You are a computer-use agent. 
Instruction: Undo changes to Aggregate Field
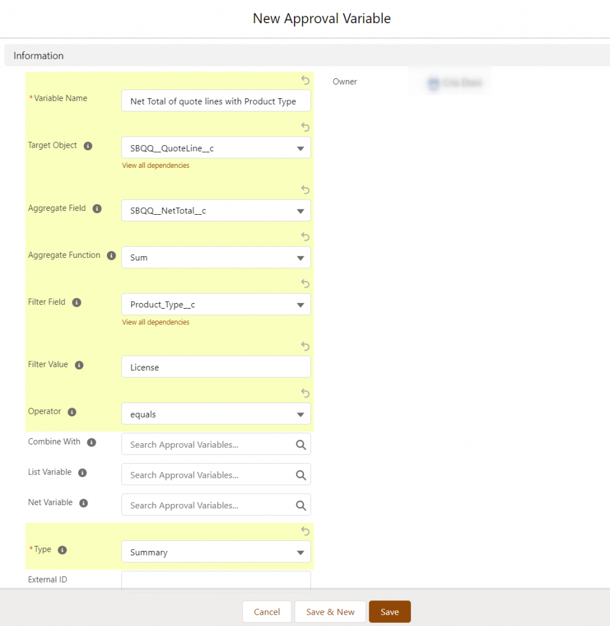tap(305, 190)
